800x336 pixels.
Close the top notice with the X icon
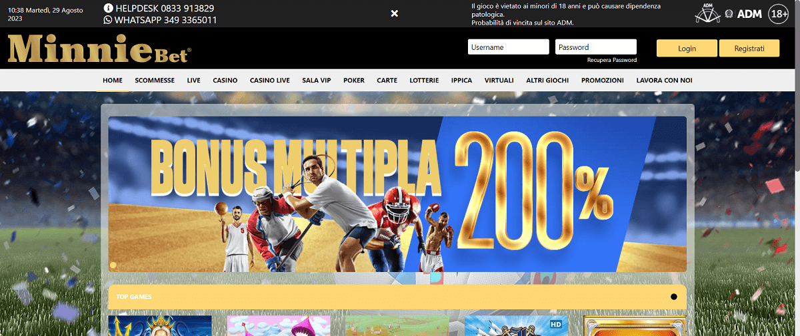395,13
